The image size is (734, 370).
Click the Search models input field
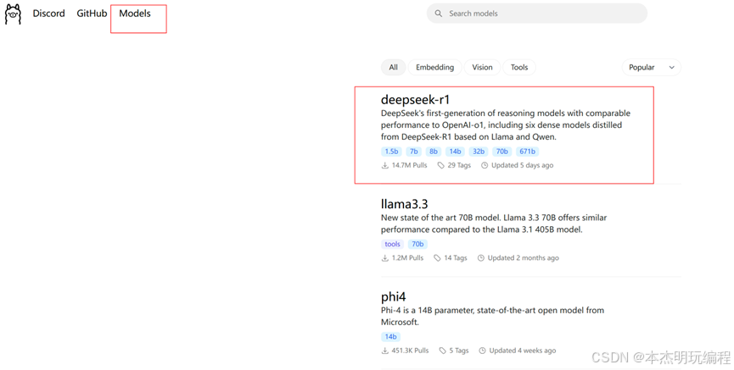pyautogui.click(x=537, y=14)
